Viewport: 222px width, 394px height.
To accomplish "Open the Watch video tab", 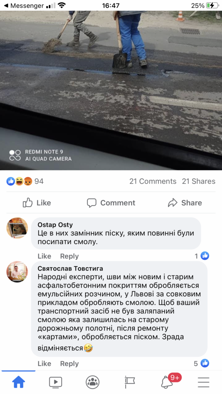I will pos(55,382).
